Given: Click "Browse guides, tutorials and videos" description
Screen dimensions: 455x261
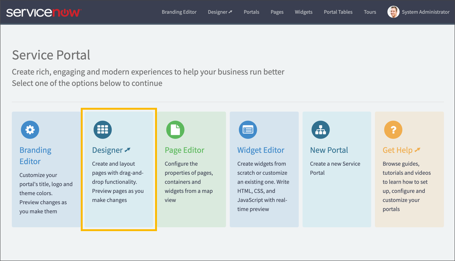Looking at the screenshot, I should (x=407, y=186).
